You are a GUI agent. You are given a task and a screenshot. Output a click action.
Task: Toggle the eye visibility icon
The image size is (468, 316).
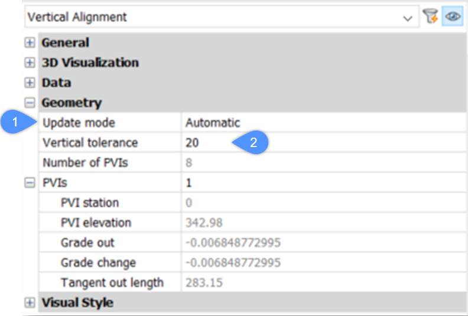tap(453, 17)
